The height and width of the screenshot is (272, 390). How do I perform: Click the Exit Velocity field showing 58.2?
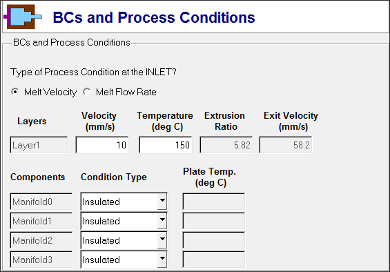pos(286,145)
